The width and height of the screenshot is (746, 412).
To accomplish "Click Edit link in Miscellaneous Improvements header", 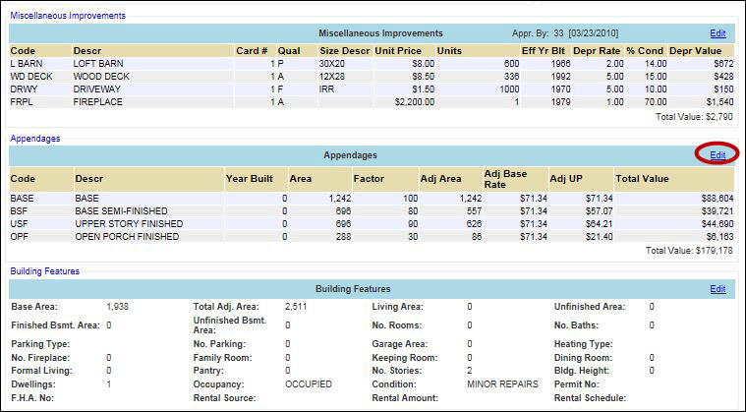I will (717, 33).
